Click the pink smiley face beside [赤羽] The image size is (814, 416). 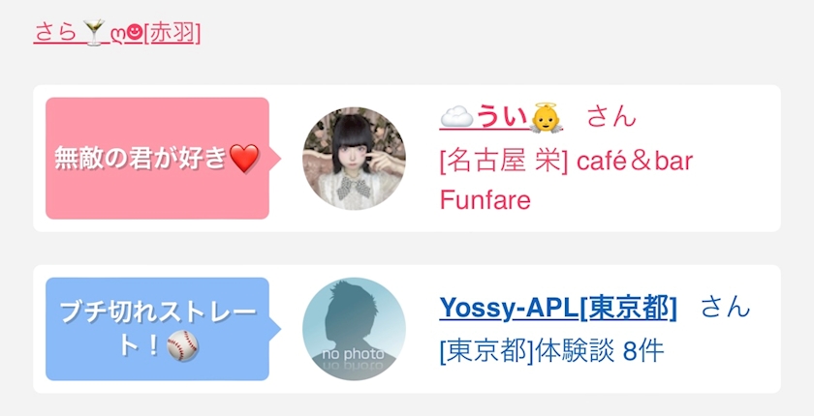point(135,33)
